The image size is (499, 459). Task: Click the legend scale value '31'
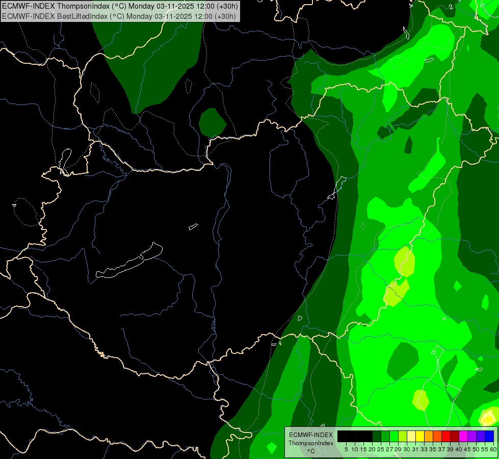415,449
